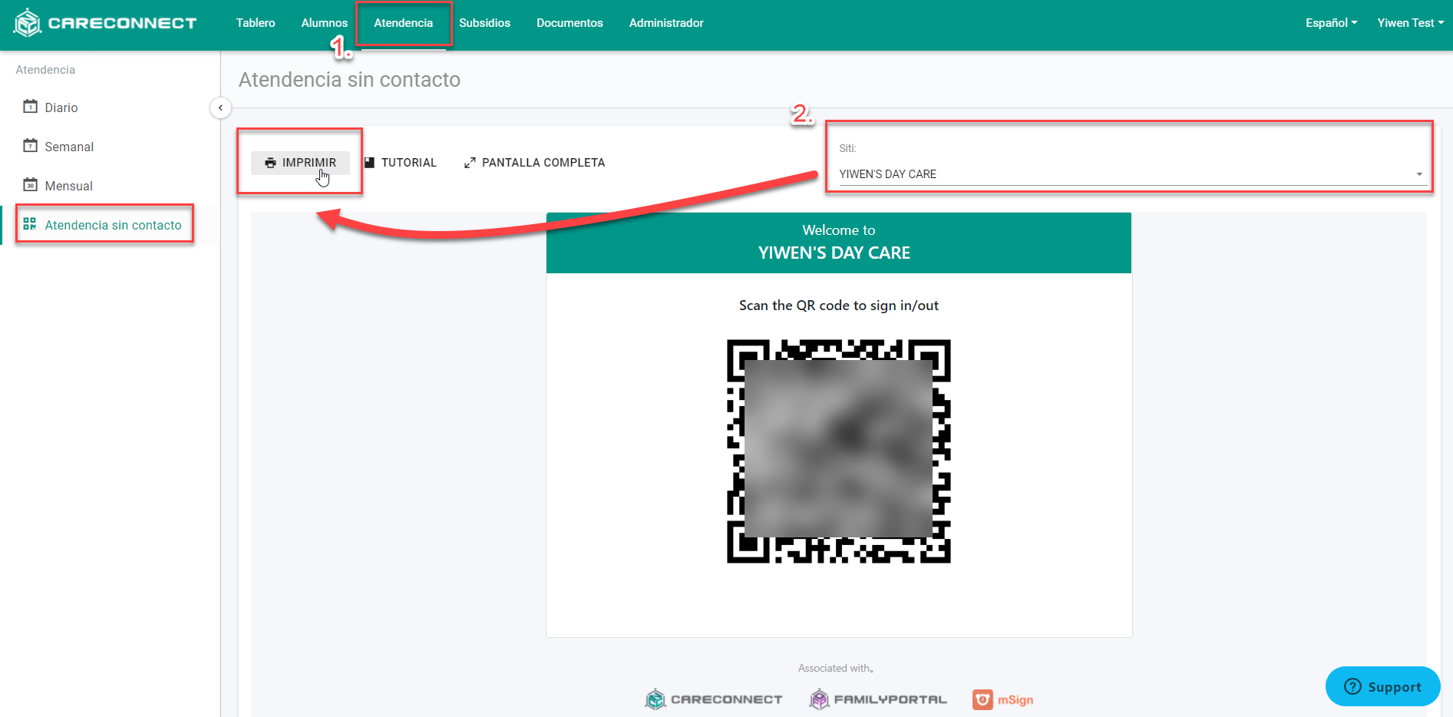
Task: Click the 'Associated with' text
Action: click(836, 669)
